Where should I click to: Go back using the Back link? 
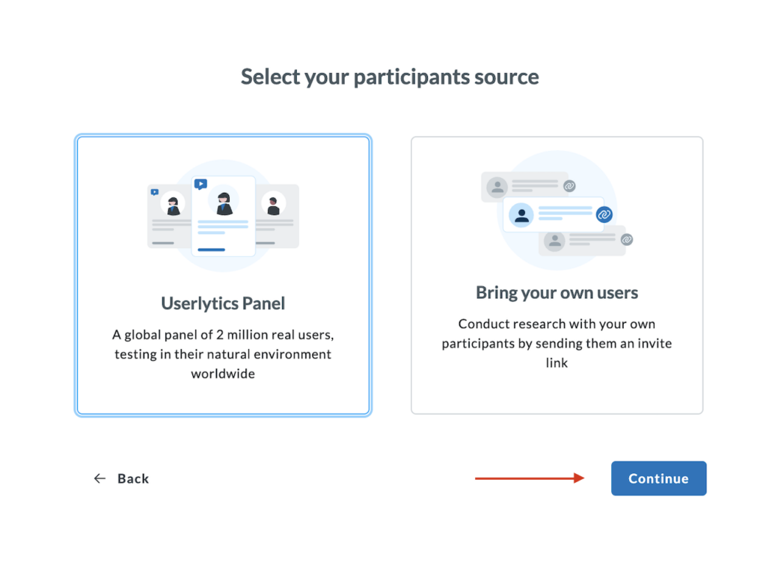[132, 478]
